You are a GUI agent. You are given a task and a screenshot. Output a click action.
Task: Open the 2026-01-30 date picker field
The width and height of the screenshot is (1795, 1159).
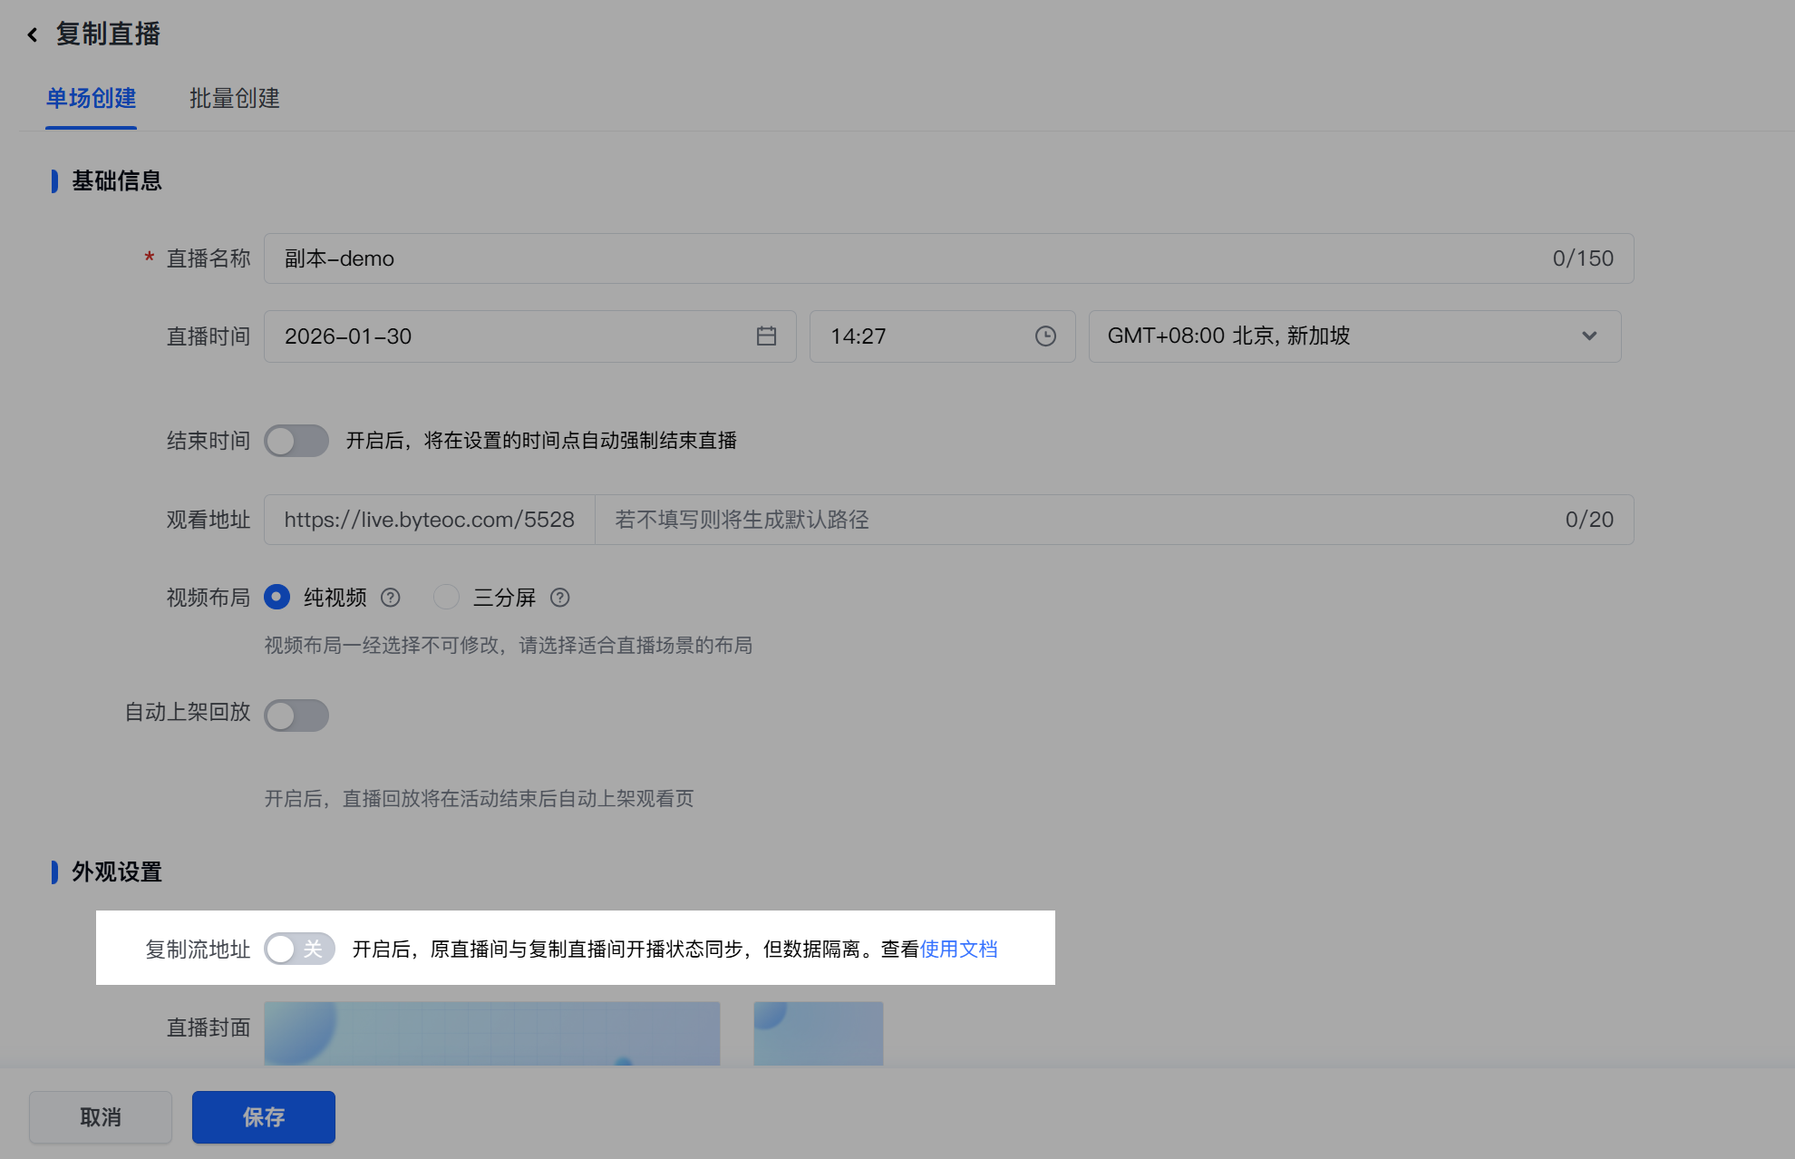point(529,336)
